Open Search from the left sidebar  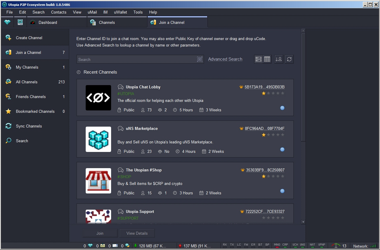35,141
